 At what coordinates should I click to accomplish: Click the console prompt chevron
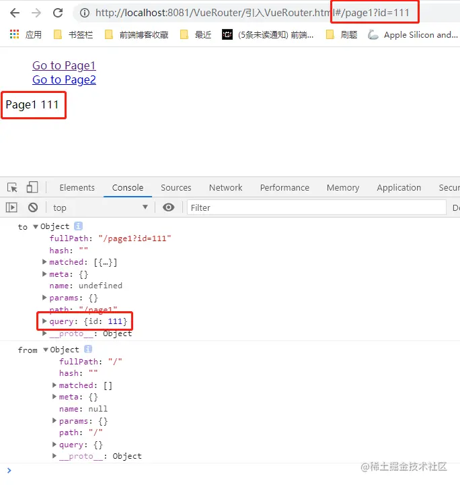9,470
